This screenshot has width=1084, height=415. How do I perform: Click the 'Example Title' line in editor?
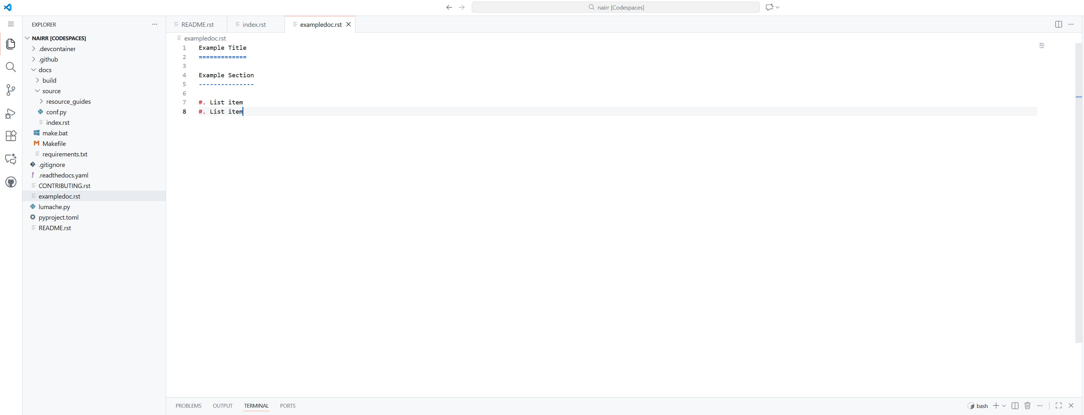tap(223, 48)
